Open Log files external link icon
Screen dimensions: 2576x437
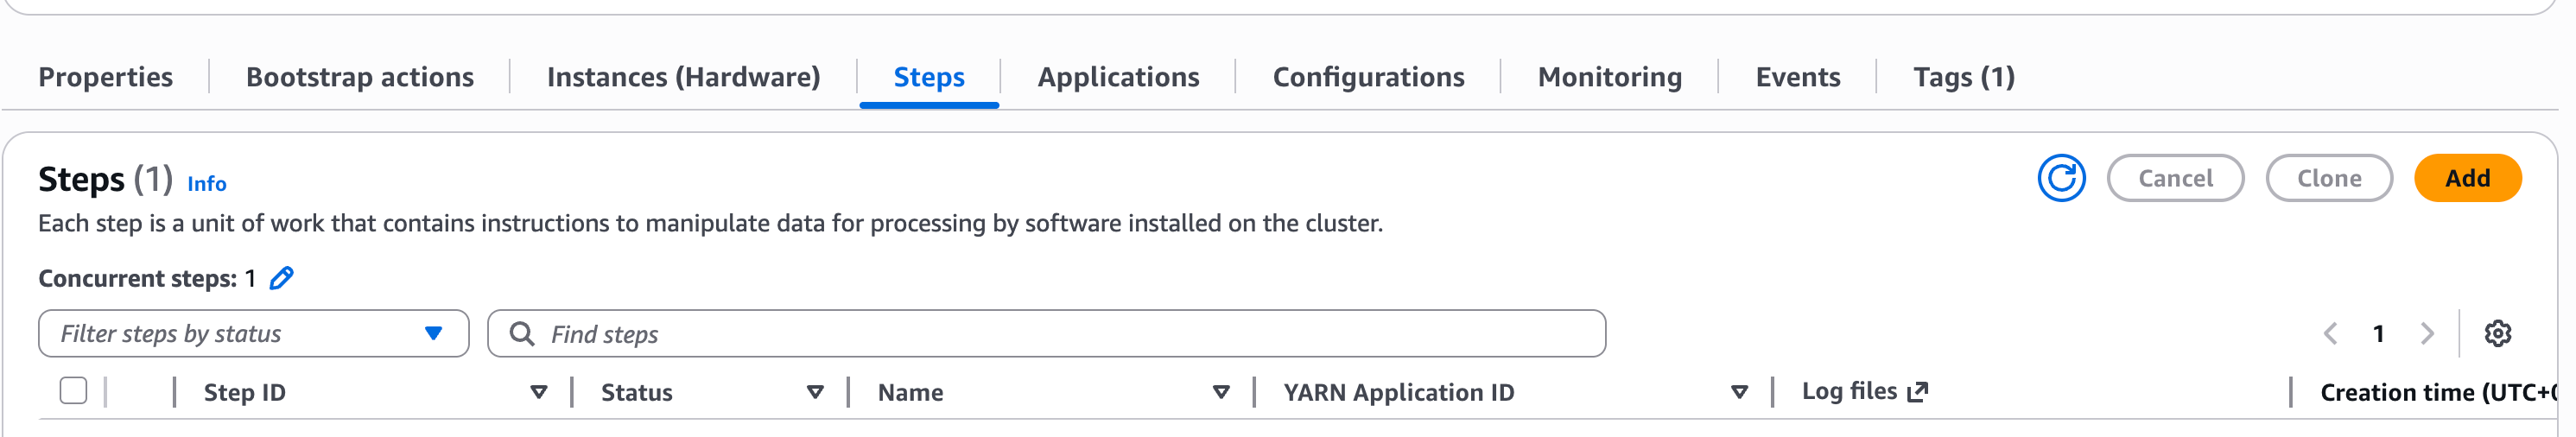coord(1917,392)
